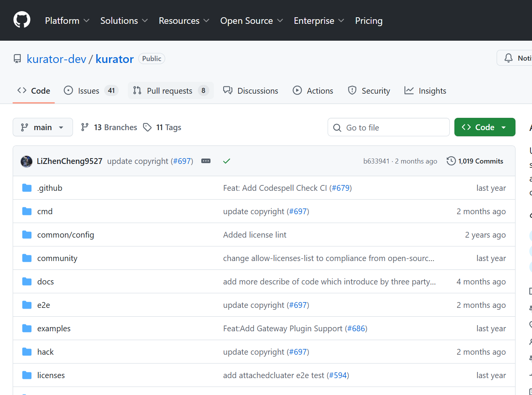This screenshot has height=395, width=532.
Task: Open the Resources dropdown
Action: [x=184, y=21]
